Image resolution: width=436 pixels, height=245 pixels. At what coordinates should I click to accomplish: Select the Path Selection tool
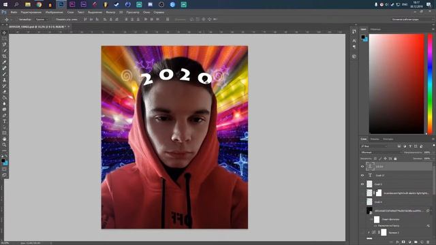[4, 127]
